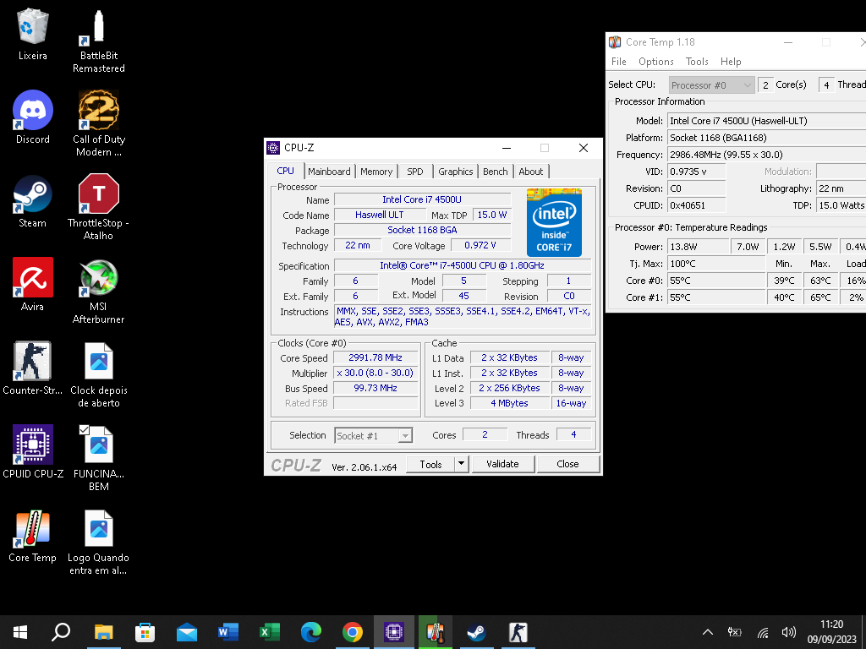Select the 'Logo Quando entra em al...' image file

pos(98,543)
